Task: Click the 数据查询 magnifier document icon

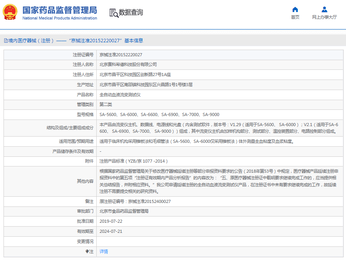Action: (x=113, y=13)
